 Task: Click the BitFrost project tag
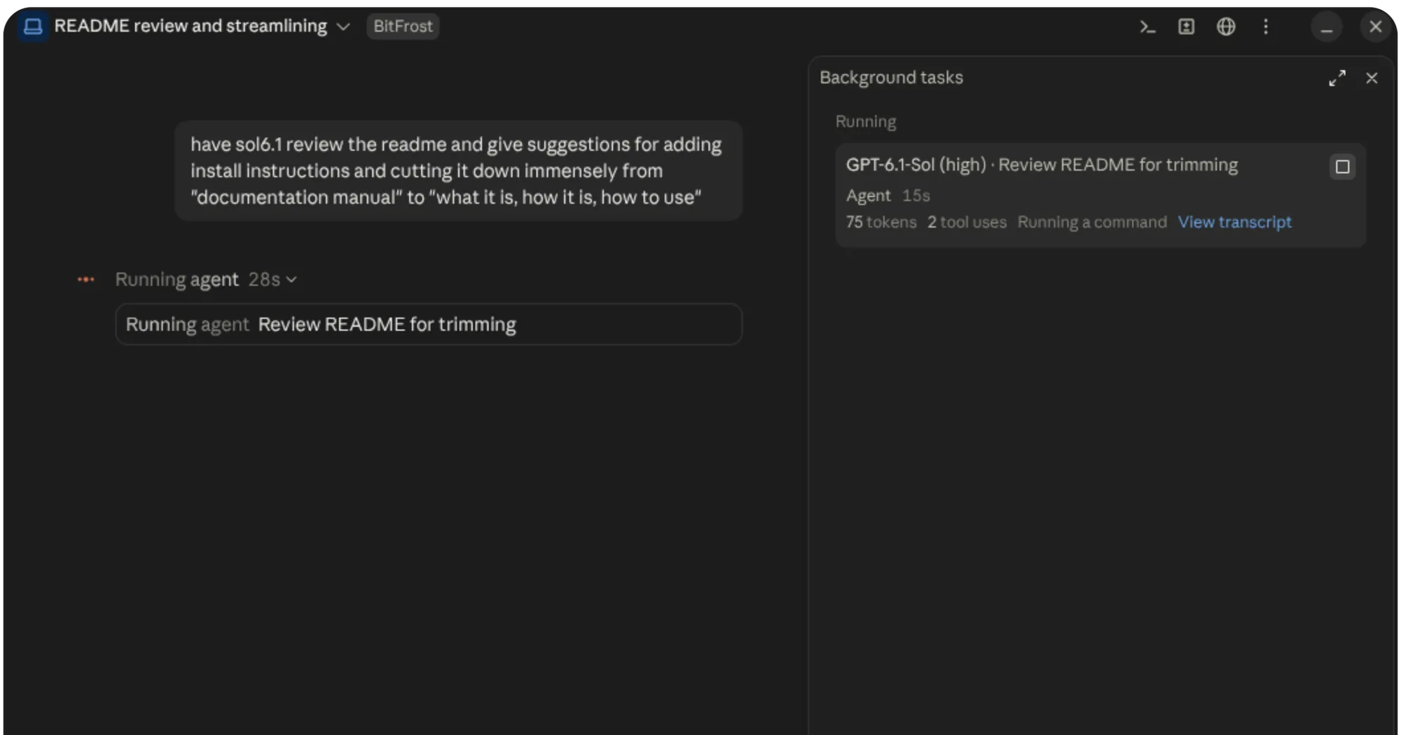click(x=403, y=27)
